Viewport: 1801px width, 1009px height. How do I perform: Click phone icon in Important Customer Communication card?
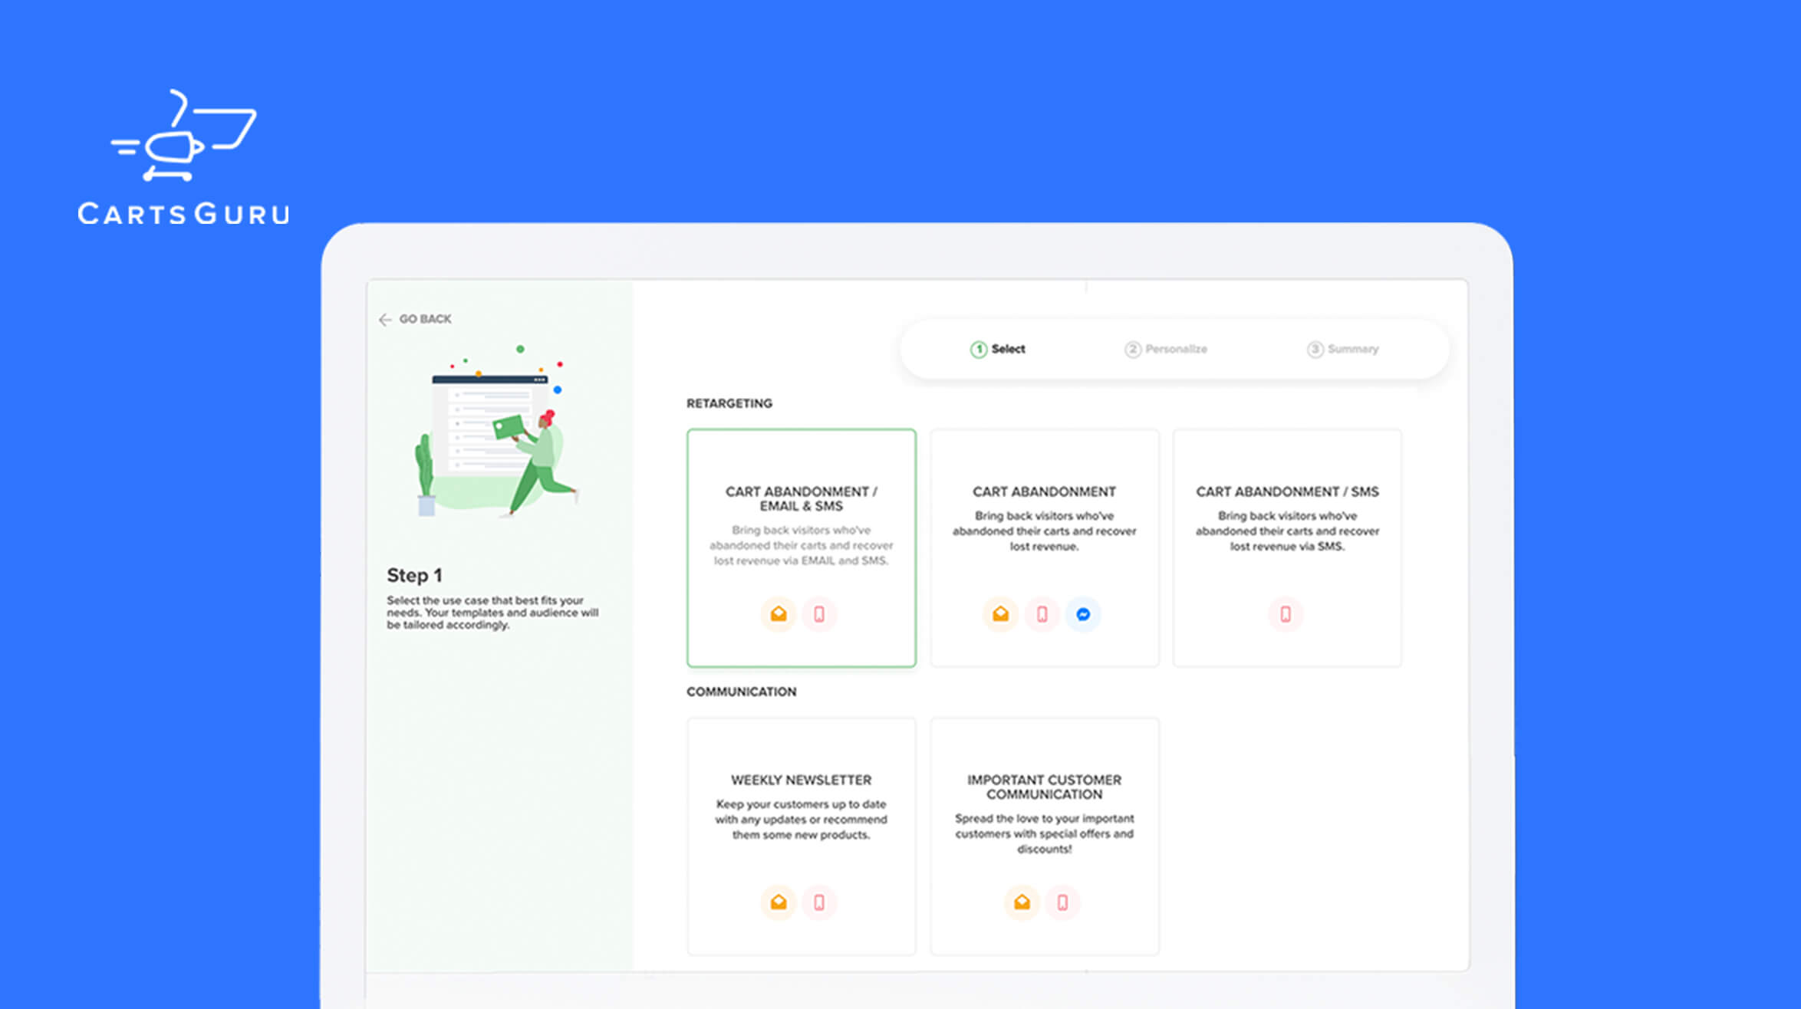[1062, 902]
